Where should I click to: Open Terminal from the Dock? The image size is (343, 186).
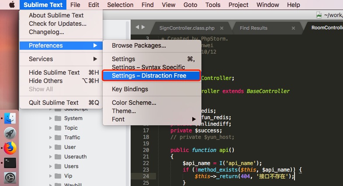click(10, 163)
